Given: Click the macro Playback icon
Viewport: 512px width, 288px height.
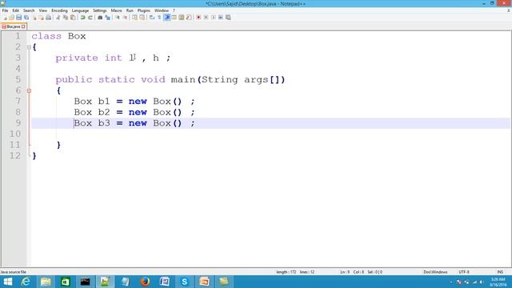Looking at the screenshot, I should coord(213,18).
